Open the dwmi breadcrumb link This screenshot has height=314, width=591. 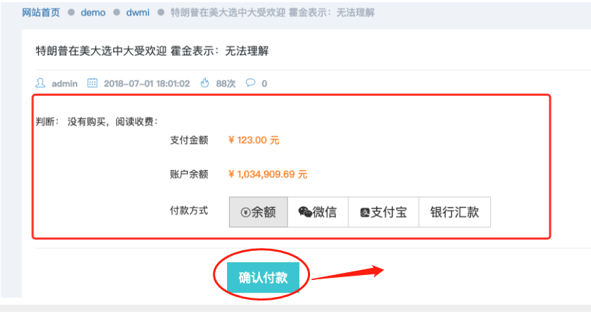coord(138,13)
